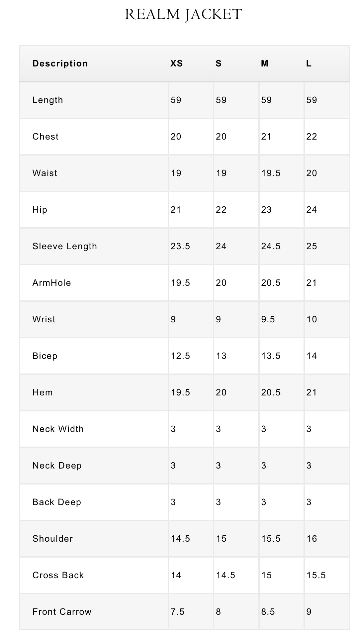Click the Shoulder value for size M
The width and height of the screenshot is (358, 644).
[271, 539]
